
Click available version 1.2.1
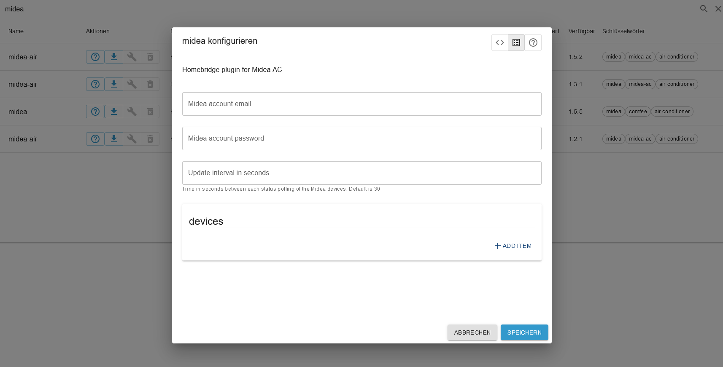click(x=575, y=139)
